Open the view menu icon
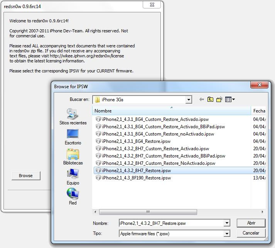Image resolution: width=275 pixels, height=248 pixels. point(230,99)
